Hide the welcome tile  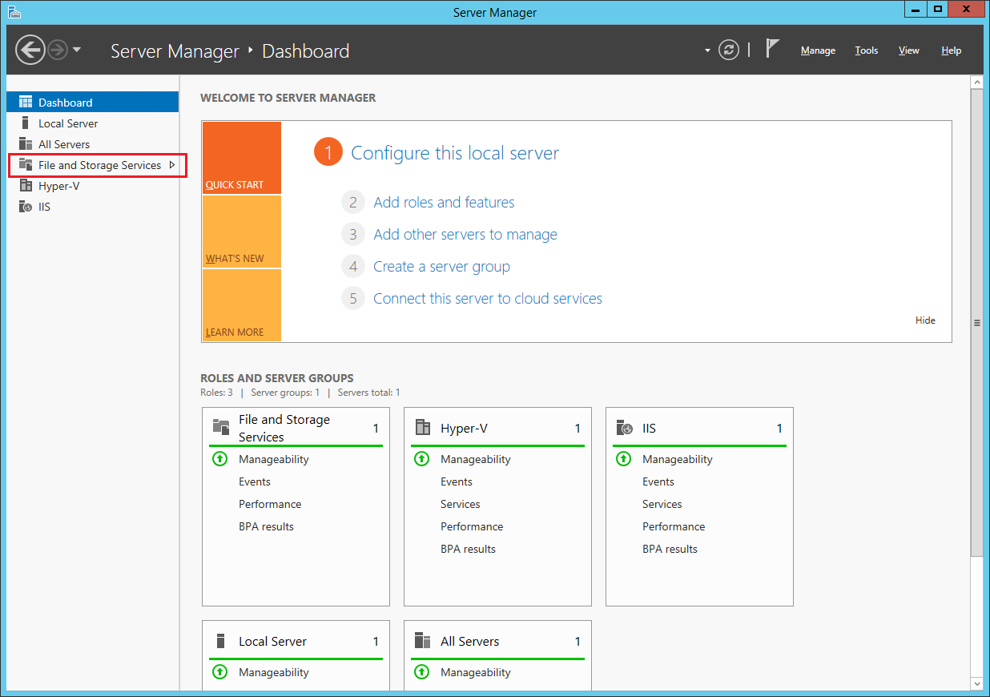[925, 320]
